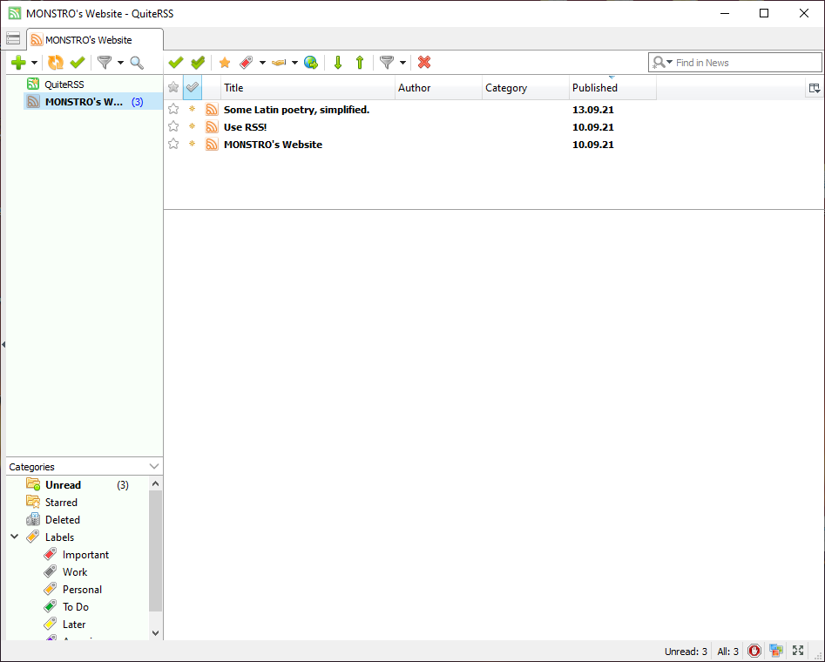Click the categories scrollbar down arrow

tap(155, 633)
